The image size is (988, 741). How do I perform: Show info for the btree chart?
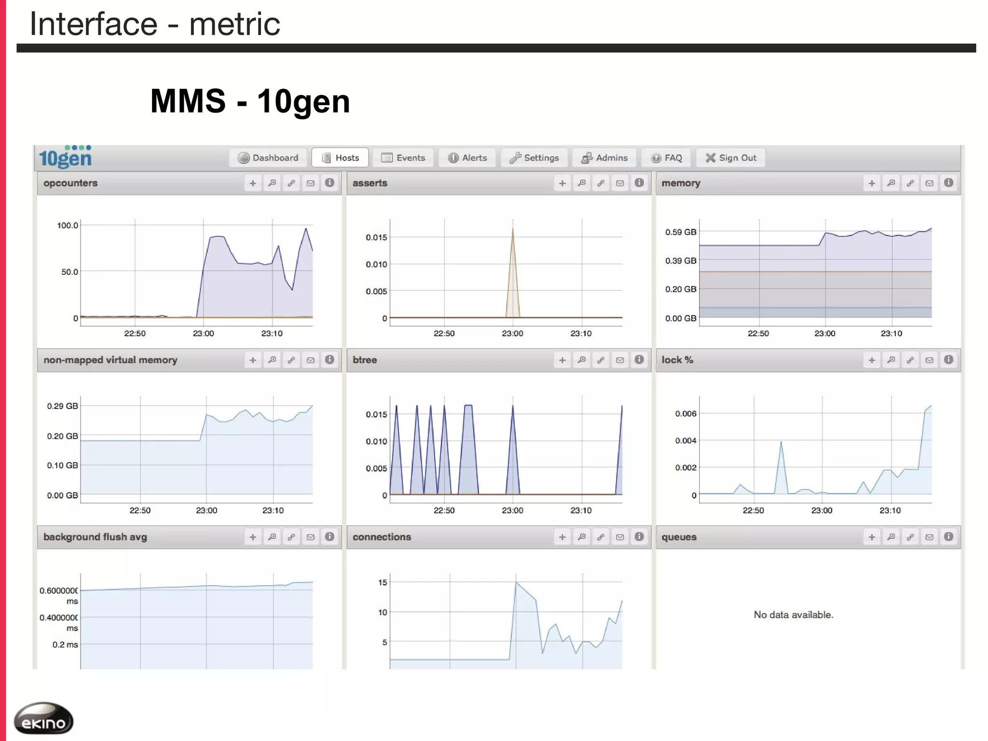coord(639,360)
